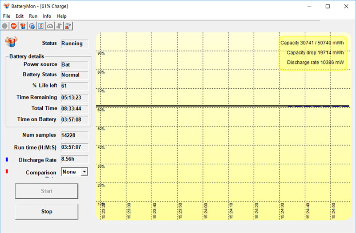Image resolution: width=356 pixels, height=233 pixels.
Task: Click the BatteryMon mascot logo beside Status
Action: click(x=11, y=42)
